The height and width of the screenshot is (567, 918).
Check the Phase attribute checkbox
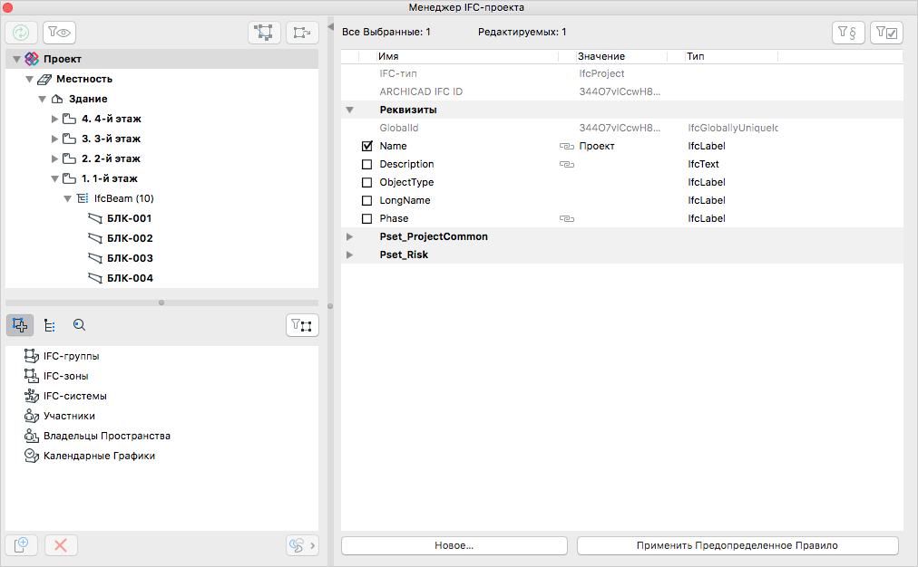point(367,218)
